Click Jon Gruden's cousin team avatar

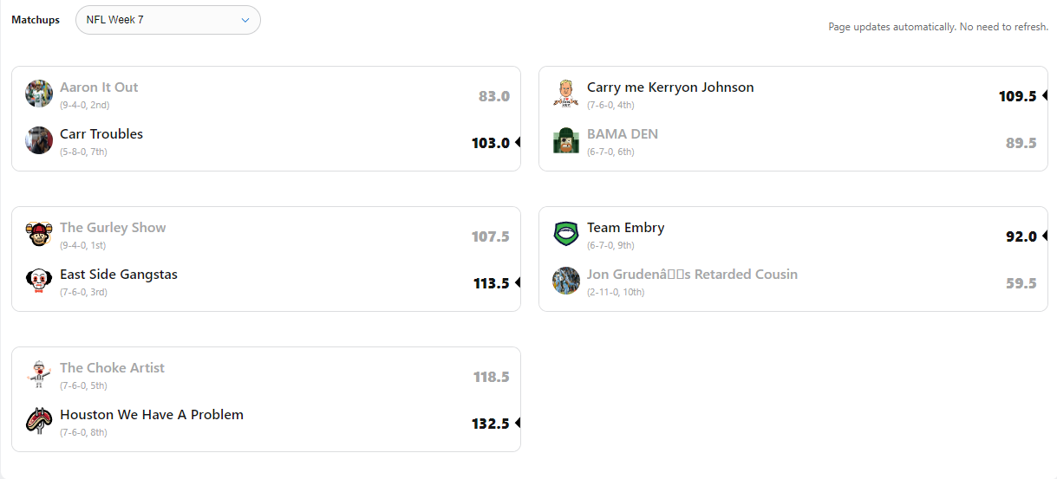566,281
